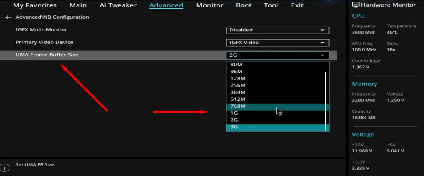Go to the Ai Tweaker tab
This screenshot has height=176, width=424.
click(118, 5)
